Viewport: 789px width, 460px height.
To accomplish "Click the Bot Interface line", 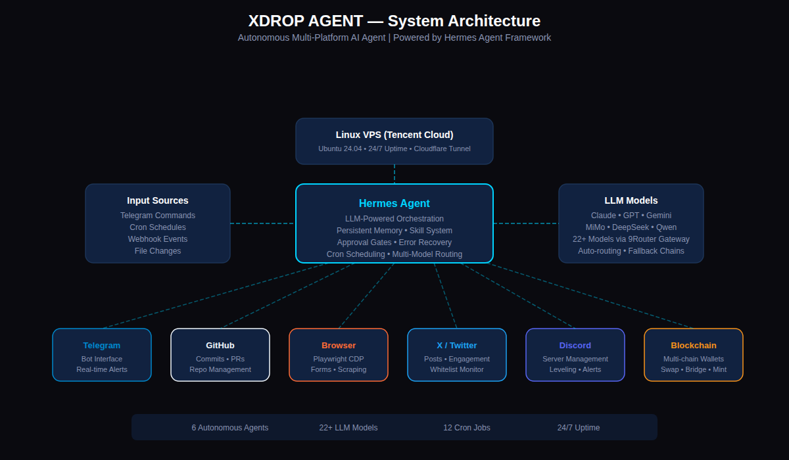I will [102, 359].
